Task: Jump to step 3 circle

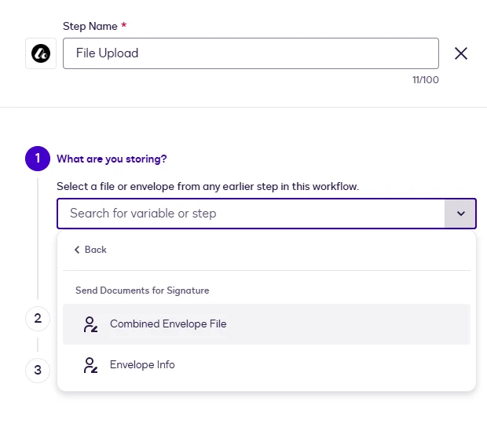Action: pos(38,371)
